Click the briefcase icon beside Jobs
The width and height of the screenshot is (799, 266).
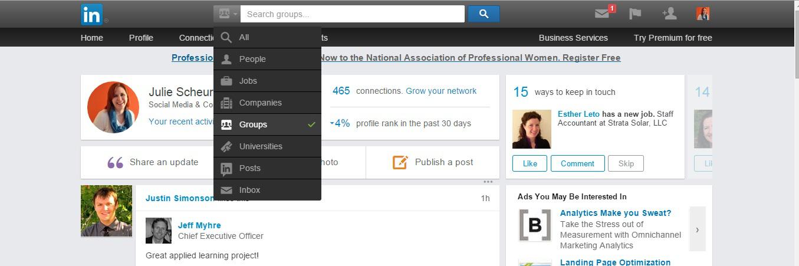(x=226, y=81)
